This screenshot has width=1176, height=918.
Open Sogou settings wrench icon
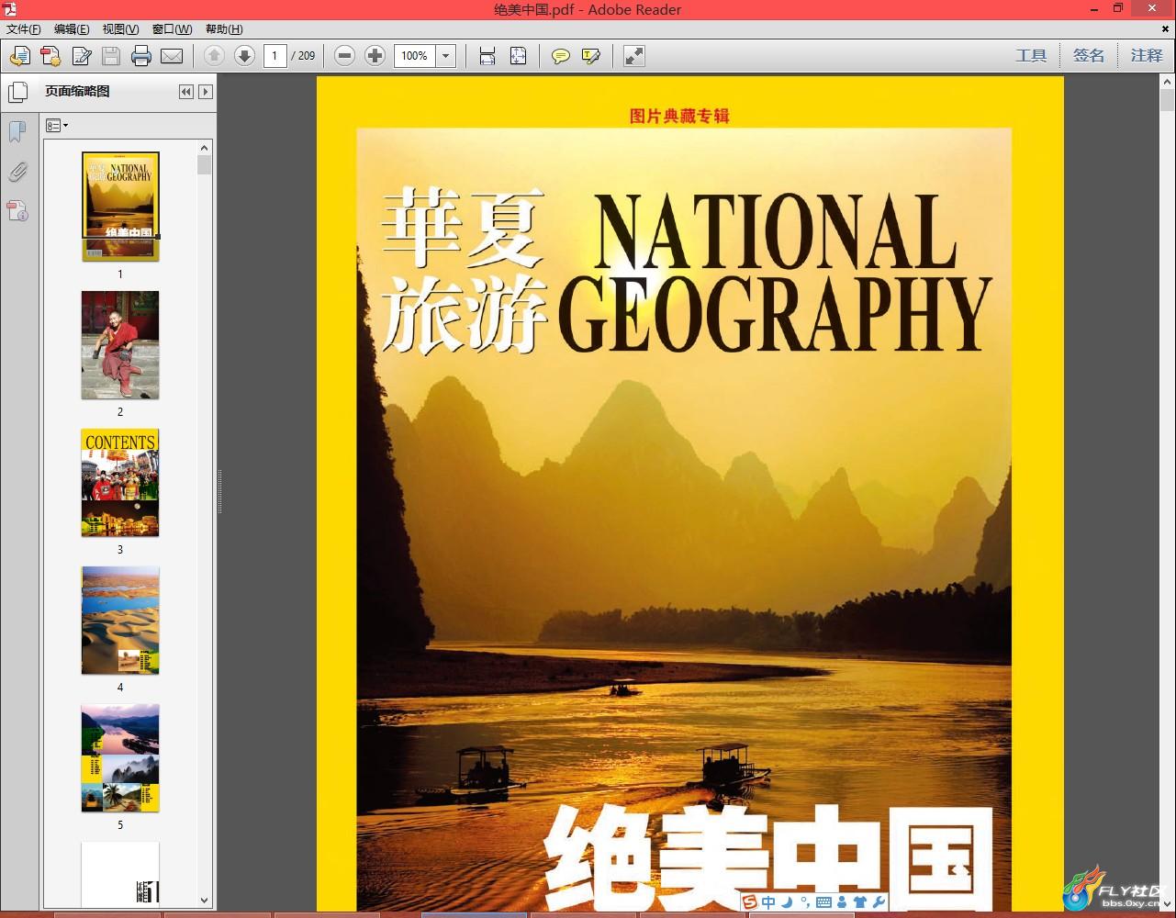879,902
